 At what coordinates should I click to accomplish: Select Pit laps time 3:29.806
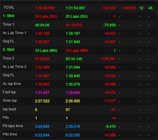coord(42,127)
